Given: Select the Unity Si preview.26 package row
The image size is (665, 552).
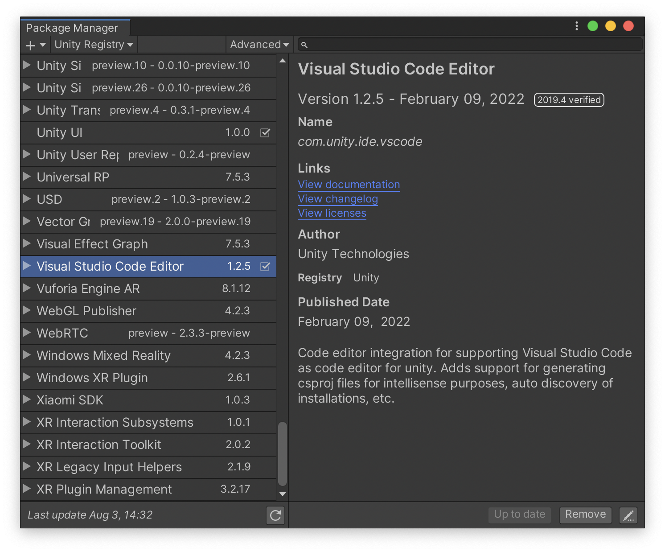Looking at the screenshot, I should click(148, 88).
